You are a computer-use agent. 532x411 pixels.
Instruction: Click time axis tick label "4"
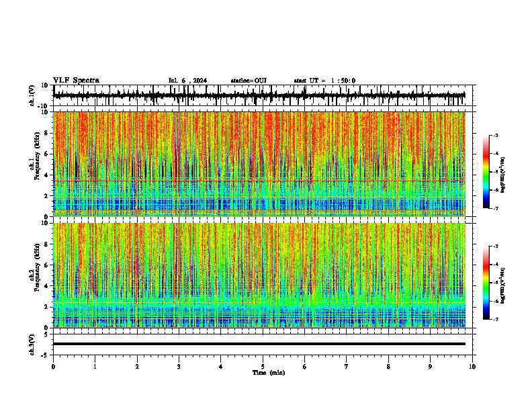(220, 367)
